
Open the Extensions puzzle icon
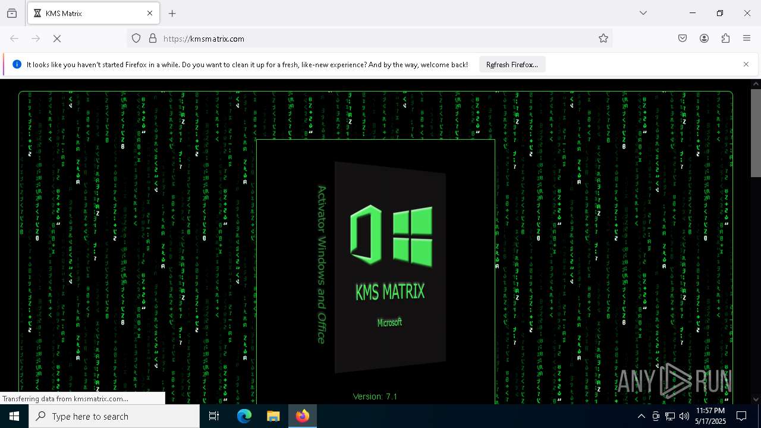tap(725, 39)
